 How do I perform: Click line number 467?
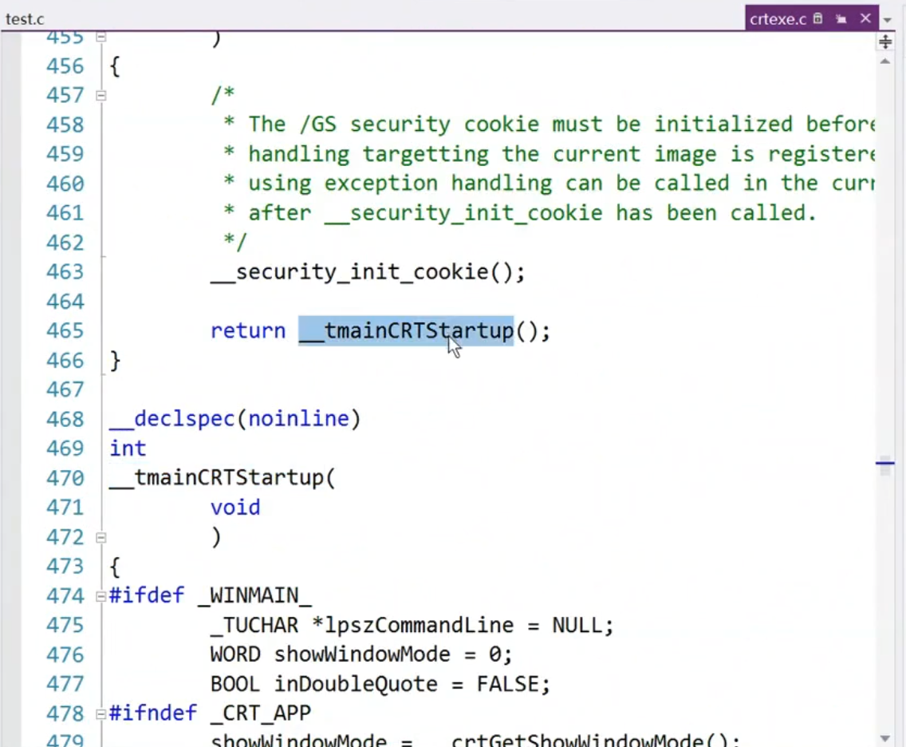tap(65, 389)
